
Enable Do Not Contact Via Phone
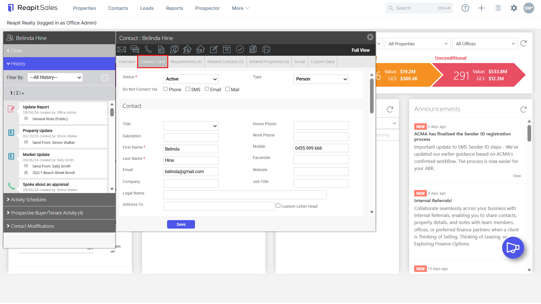point(165,89)
